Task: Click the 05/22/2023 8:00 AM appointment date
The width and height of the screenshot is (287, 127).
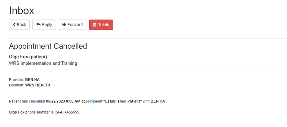Action: click(x=63, y=101)
